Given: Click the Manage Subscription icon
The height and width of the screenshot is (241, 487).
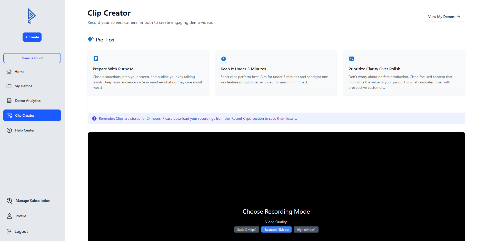Looking at the screenshot, I should click(x=10, y=201).
